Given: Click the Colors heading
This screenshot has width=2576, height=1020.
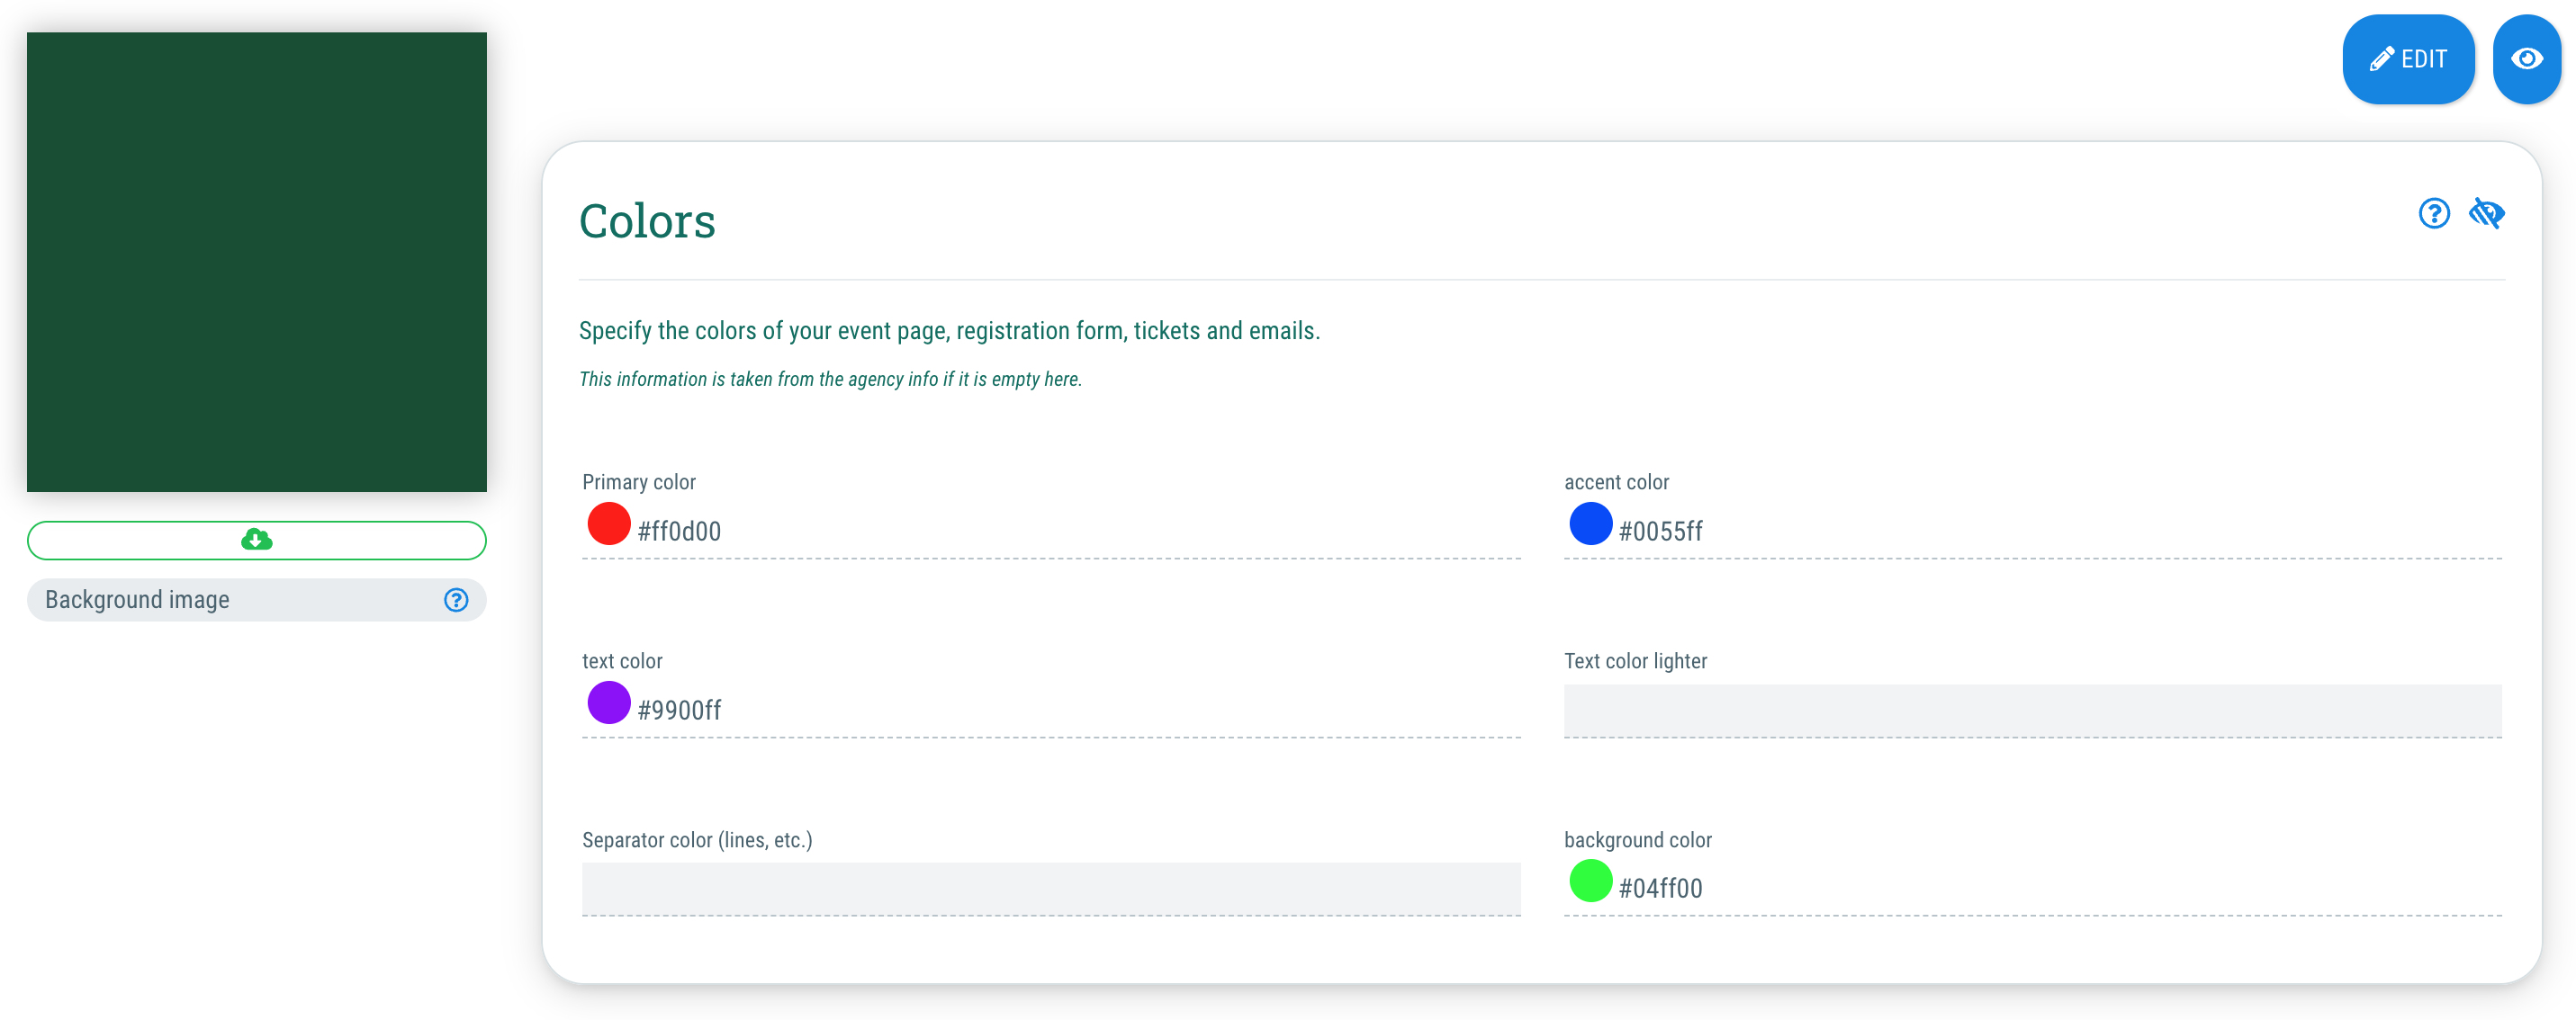Looking at the screenshot, I should (647, 220).
